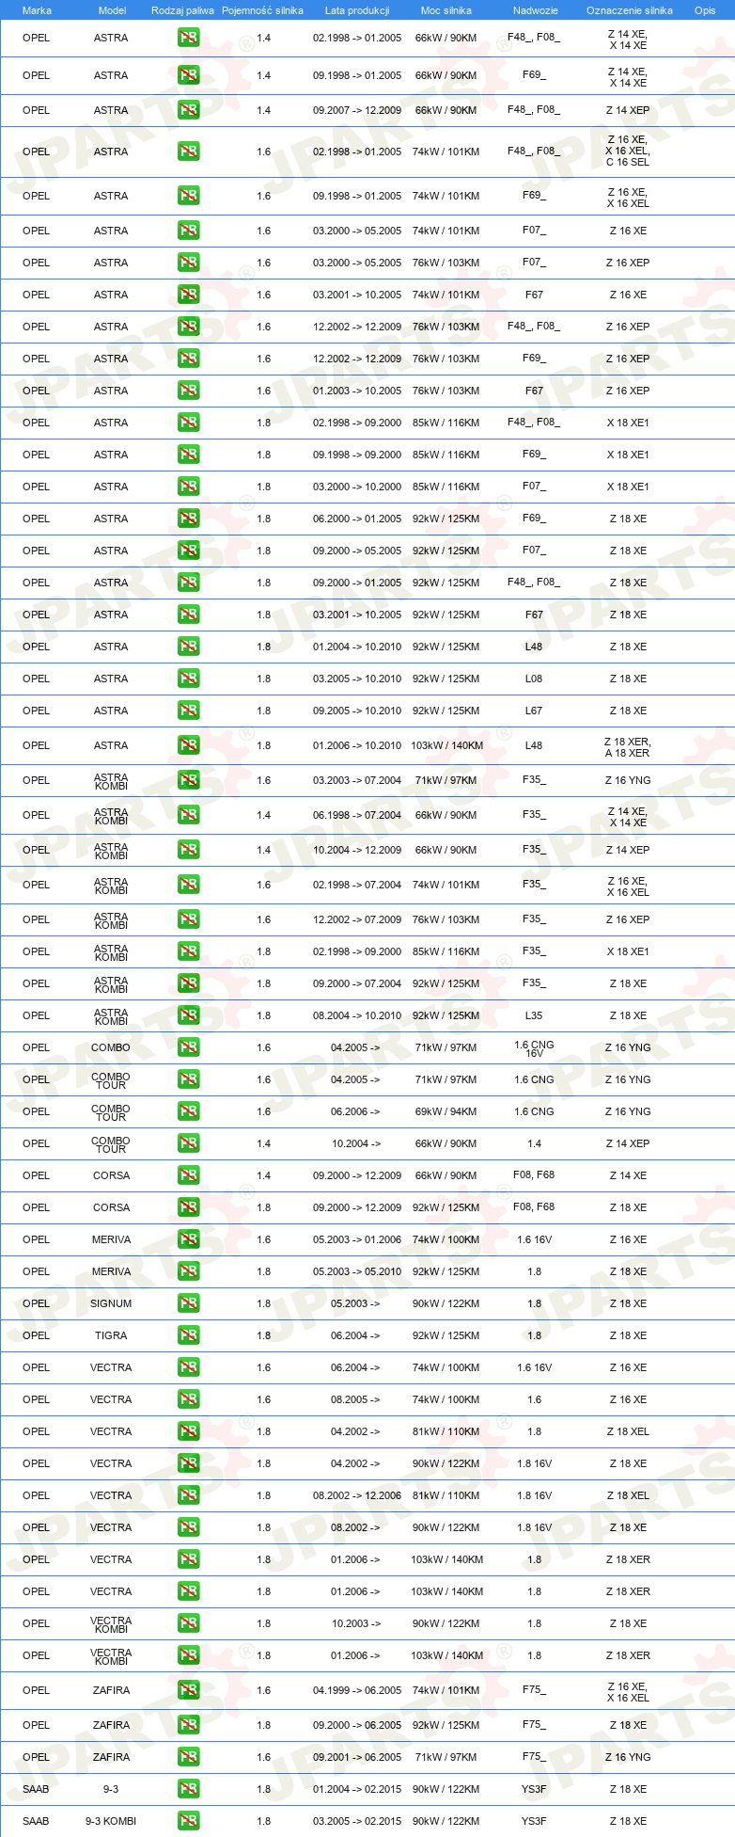Click fuel icon in CORSA 1.4 row
The image size is (735, 1837).
point(188,1174)
